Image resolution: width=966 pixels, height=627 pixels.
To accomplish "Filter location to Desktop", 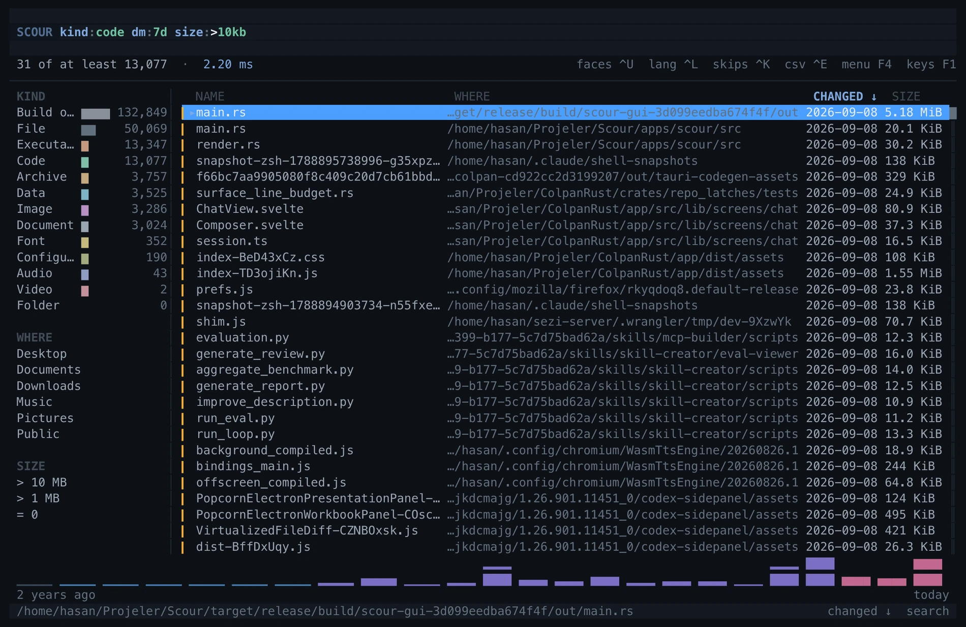I will pyautogui.click(x=42, y=354).
